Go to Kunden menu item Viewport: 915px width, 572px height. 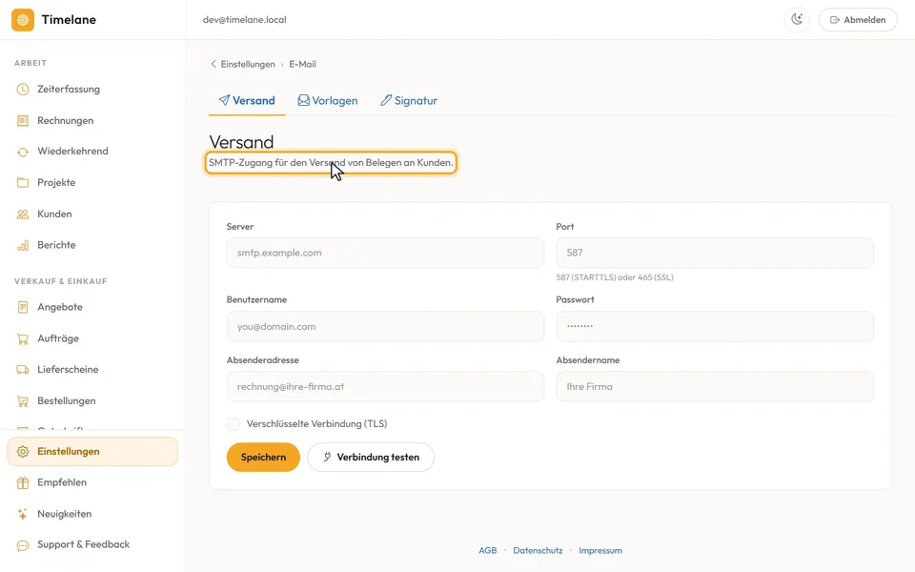(x=92, y=214)
